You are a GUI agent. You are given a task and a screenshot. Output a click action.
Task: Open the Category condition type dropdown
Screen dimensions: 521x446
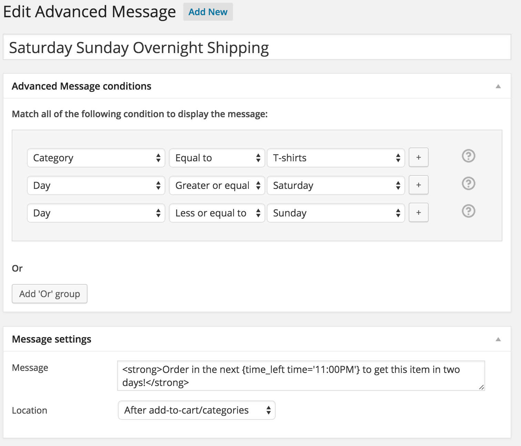[96, 158]
